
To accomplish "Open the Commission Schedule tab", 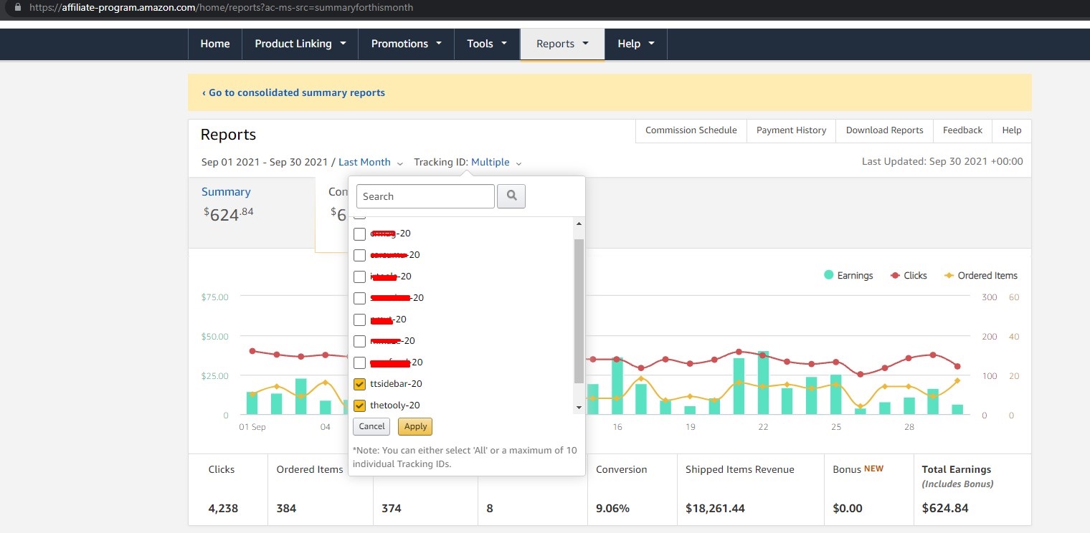I will [x=691, y=130].
